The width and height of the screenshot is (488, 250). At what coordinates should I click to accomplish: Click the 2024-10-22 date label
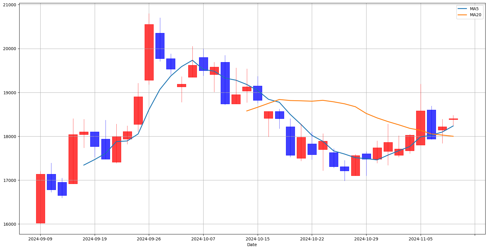pyautogui.click(x=312, y=239)
